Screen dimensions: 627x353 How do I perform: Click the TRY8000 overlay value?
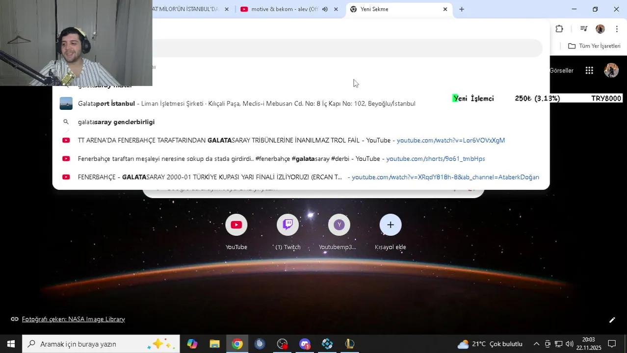pos(606,99)
